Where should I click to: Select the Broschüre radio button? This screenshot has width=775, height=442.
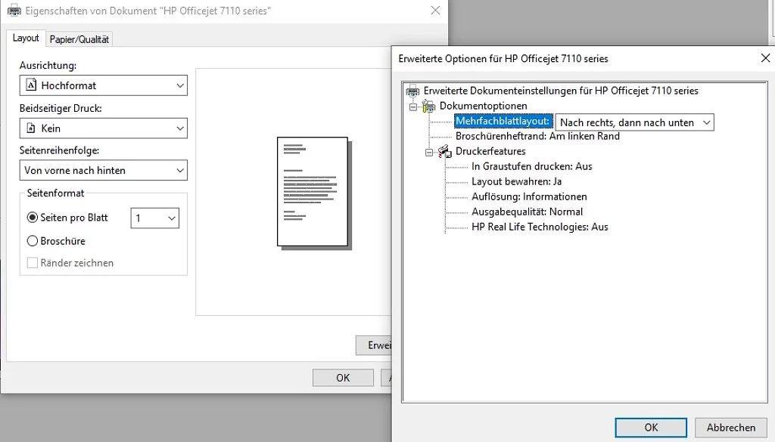click(32, 241)
